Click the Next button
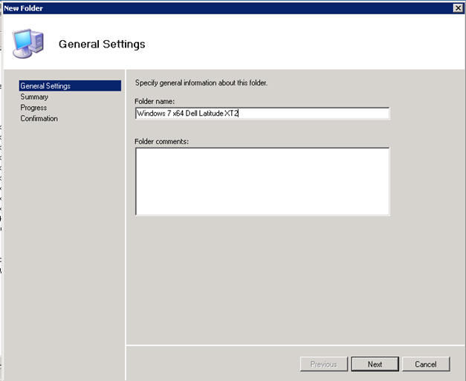466x381 pixels. [375, 364]
